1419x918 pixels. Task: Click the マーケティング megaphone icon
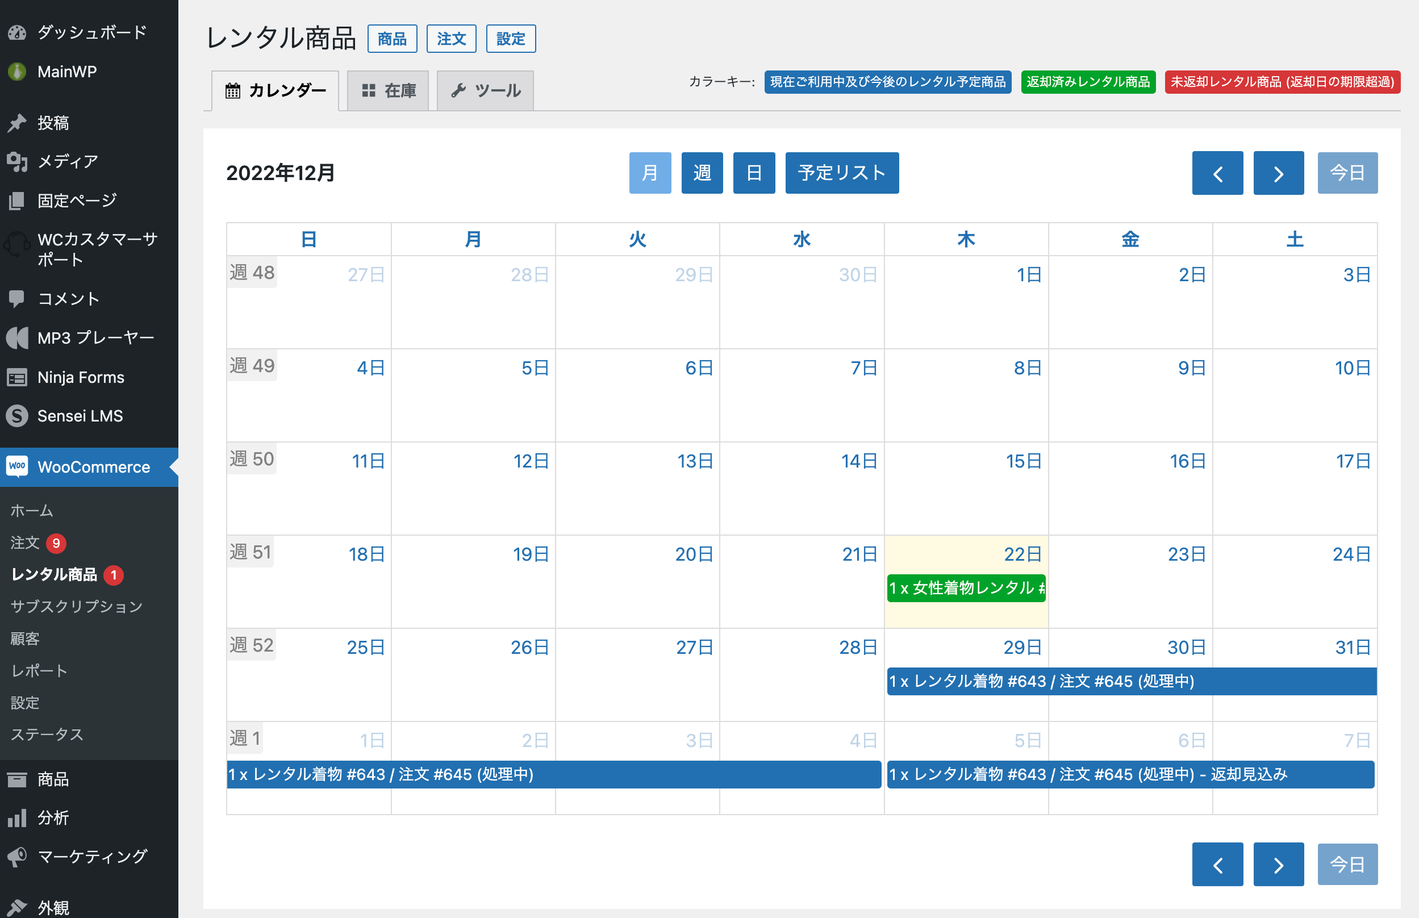[x=17, y=857]
